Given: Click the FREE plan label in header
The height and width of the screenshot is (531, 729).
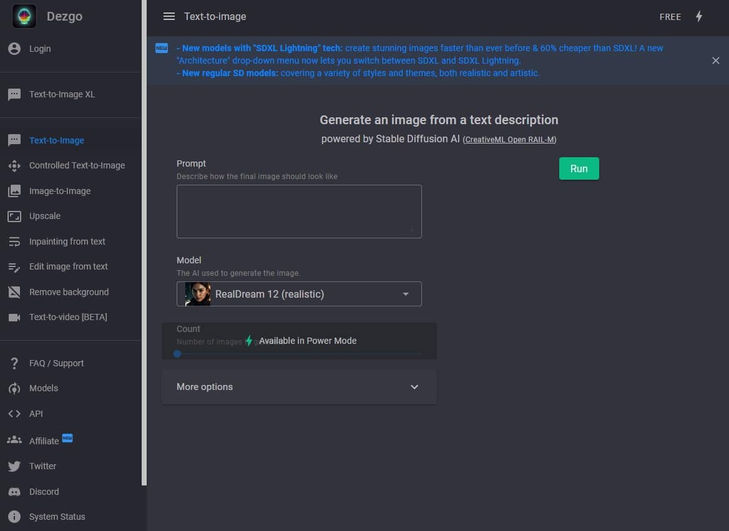Looking at the screenshot, I should pyautogui.click(x=670, y=17).
